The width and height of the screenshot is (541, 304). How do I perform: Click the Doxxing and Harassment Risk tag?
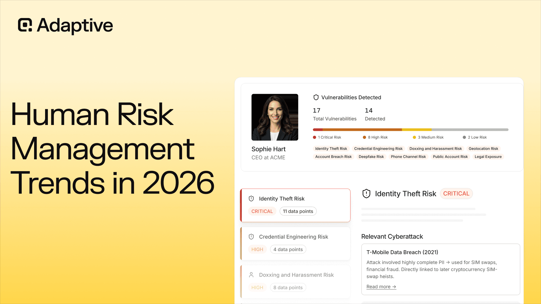tap(435, 149)
